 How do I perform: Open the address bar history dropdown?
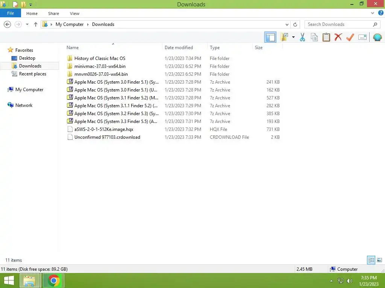click(287, 24)
